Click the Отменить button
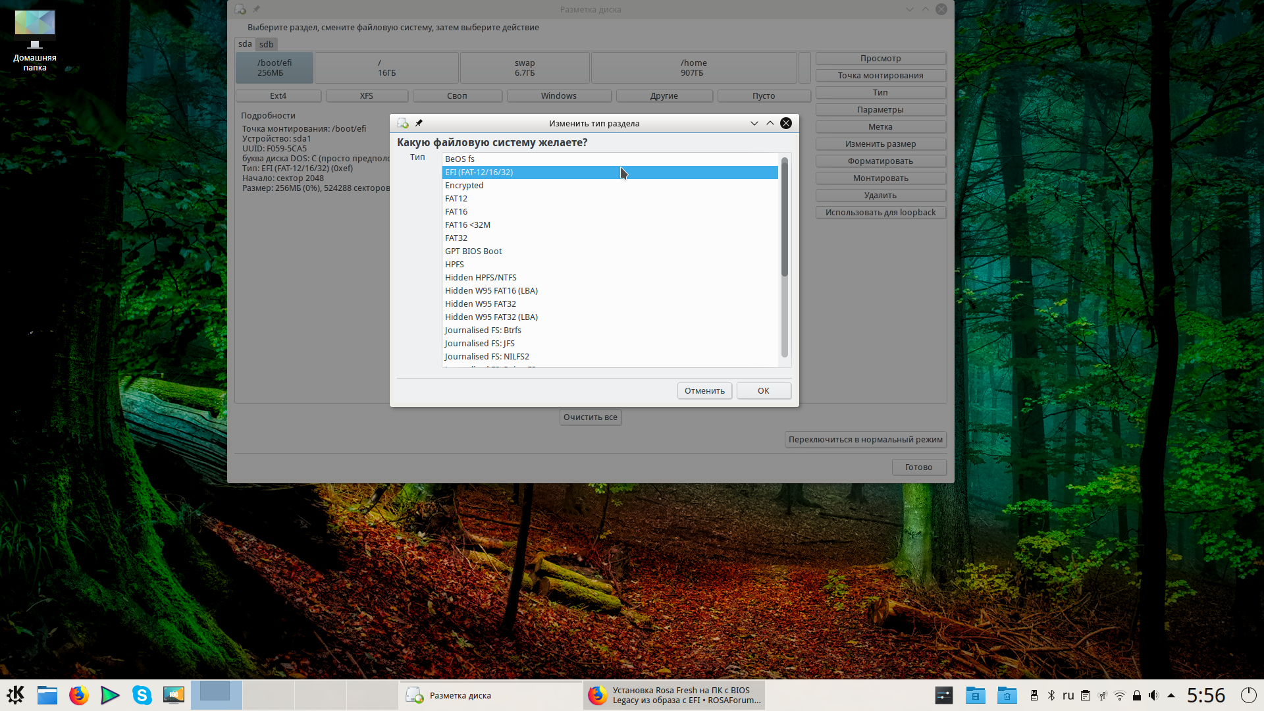The width and height of the screenshot is (1264, 711). 704,390
